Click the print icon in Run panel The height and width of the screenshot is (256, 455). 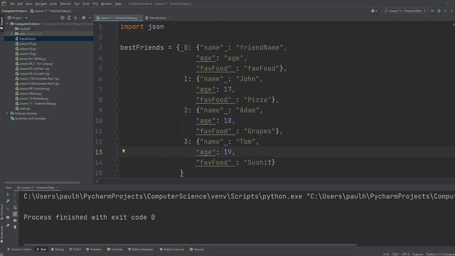coord(15,220)
